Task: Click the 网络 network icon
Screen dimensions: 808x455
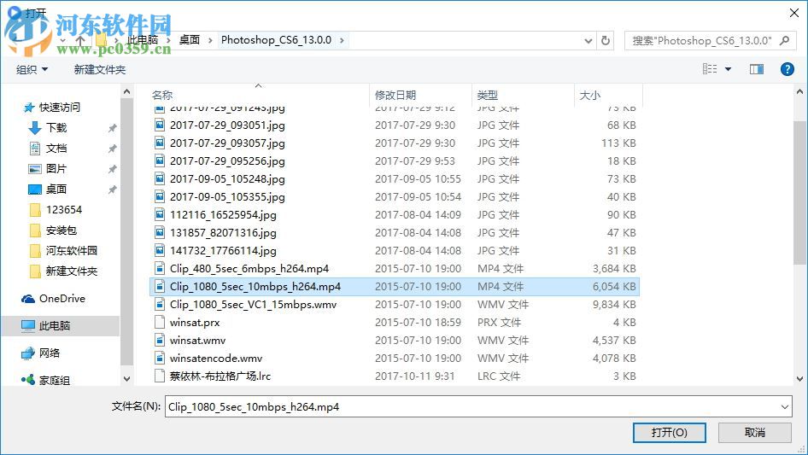Action: (28, 353)
